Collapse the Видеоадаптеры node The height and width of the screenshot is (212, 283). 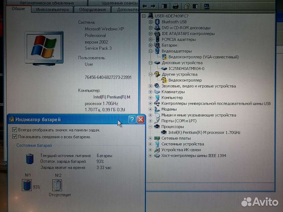tap(150, 51)
